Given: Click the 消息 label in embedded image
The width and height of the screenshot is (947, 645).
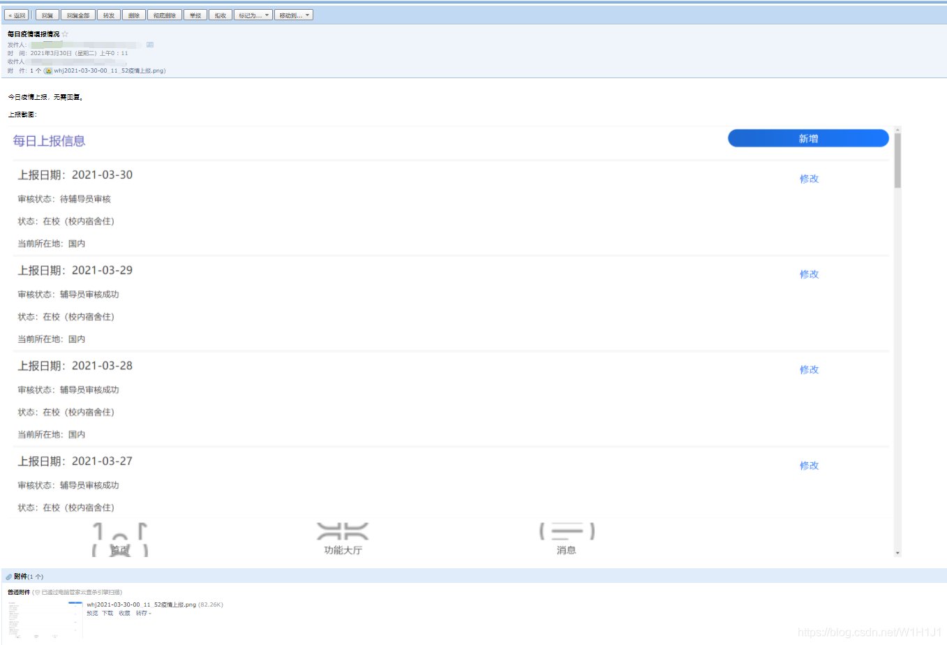Looking at the screenshot, I should click(566, 551).
